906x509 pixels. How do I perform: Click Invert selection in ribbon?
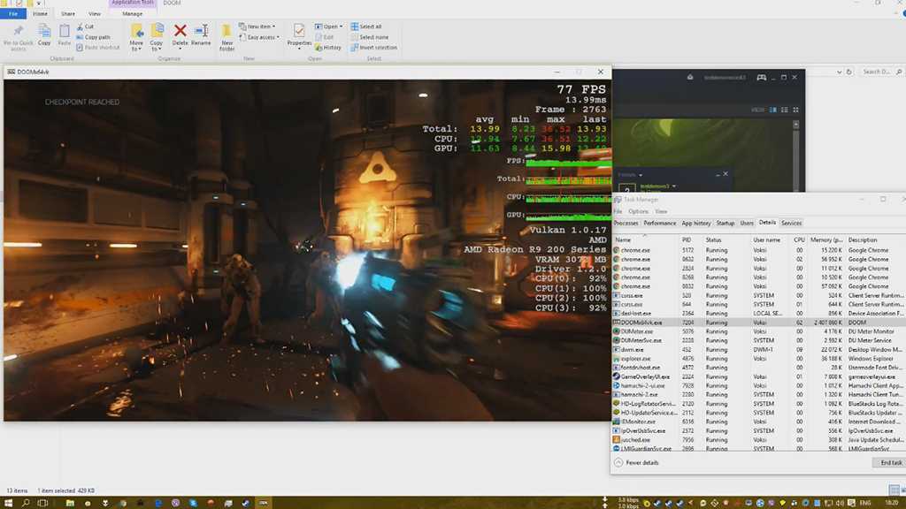[x=373, y=48]
